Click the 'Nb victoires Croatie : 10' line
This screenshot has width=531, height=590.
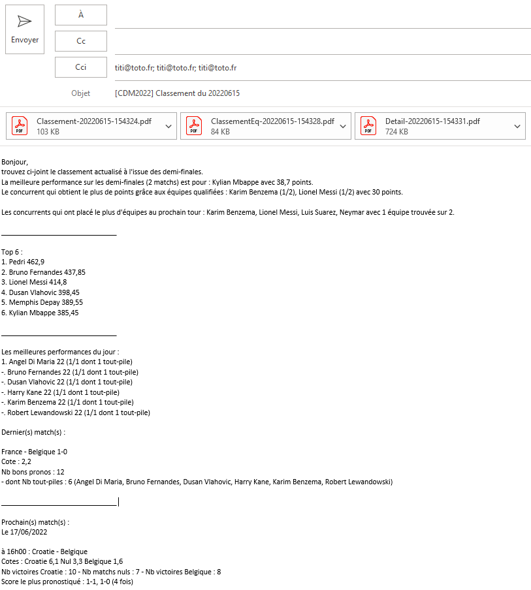(x=111, y=572)
